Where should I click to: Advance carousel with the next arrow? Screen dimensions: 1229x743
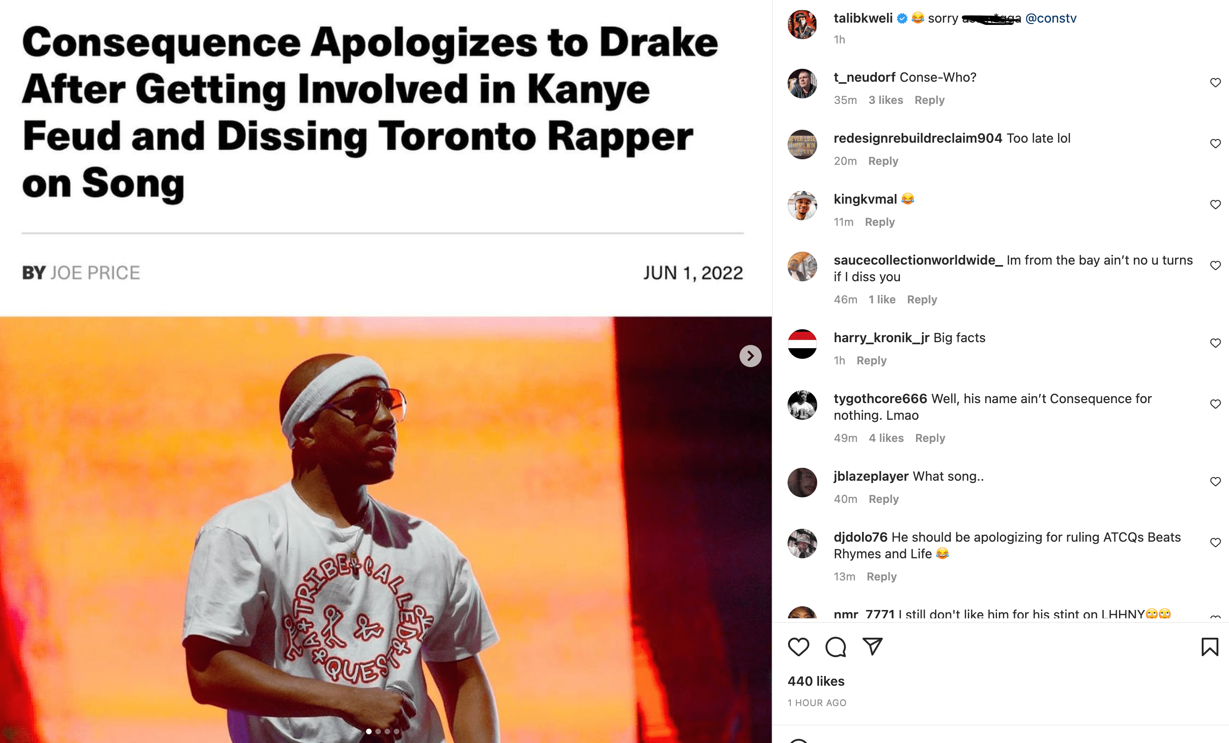[750, 356]
